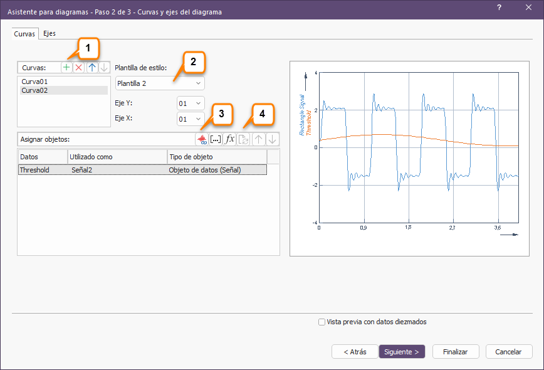Screen dimensions: 544x370
Task: Go back with the Atrás button
Action: click(355, 352)
